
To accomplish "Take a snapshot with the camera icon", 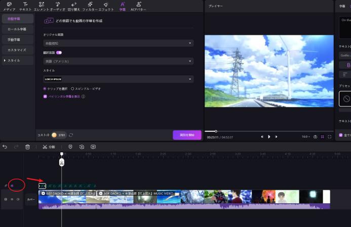I will (x=315, y=137).
